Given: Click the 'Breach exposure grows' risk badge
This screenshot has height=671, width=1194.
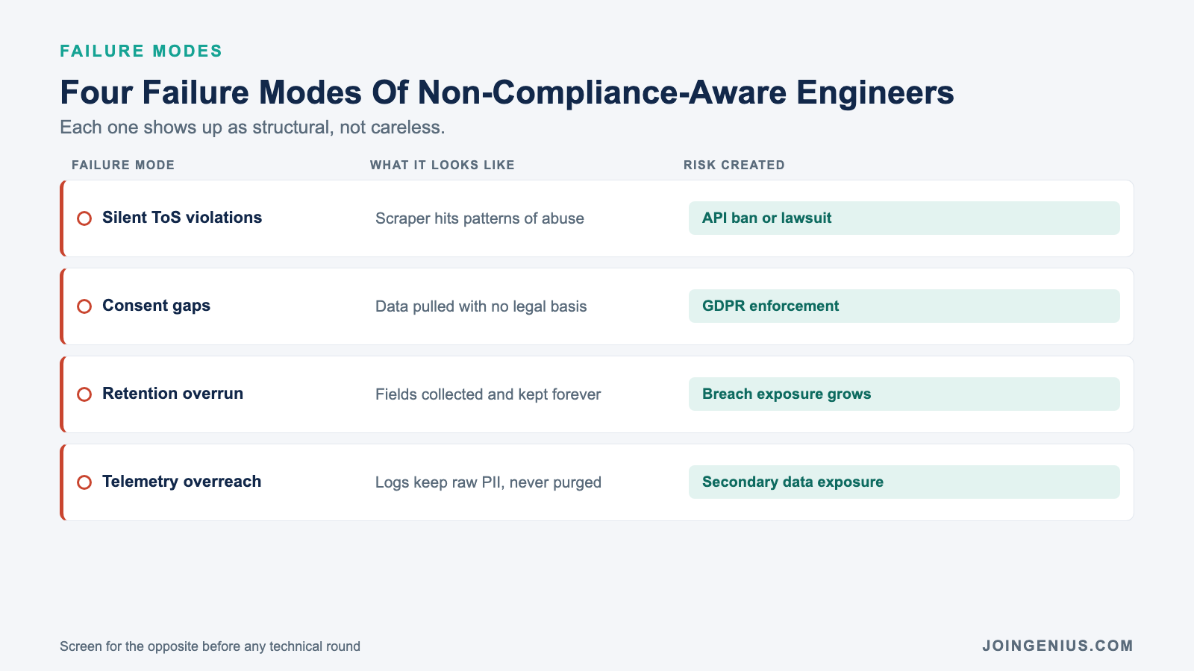Looking at the screenshot, I should (x=904, y=394).
